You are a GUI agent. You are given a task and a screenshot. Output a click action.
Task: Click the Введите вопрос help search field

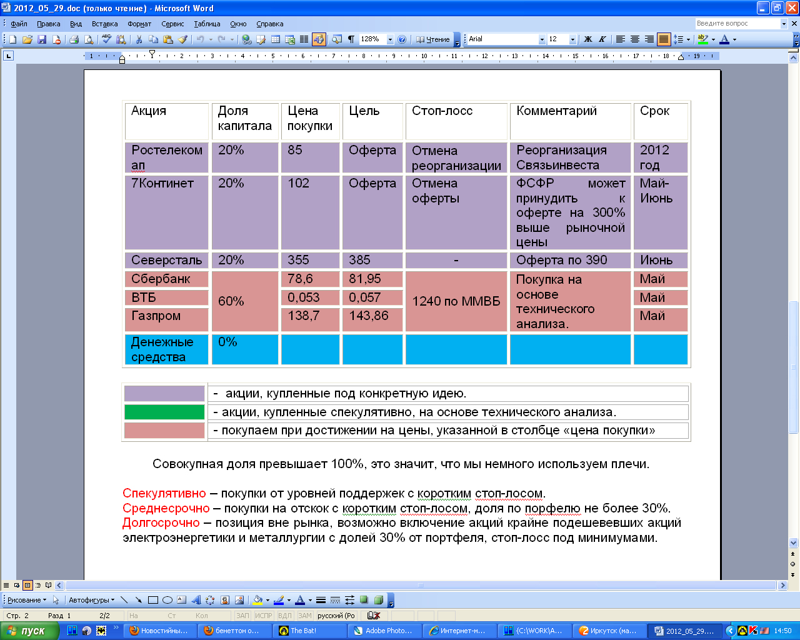(737, 24)
